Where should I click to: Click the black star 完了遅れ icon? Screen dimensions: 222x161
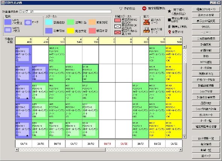tap(169, 11)
